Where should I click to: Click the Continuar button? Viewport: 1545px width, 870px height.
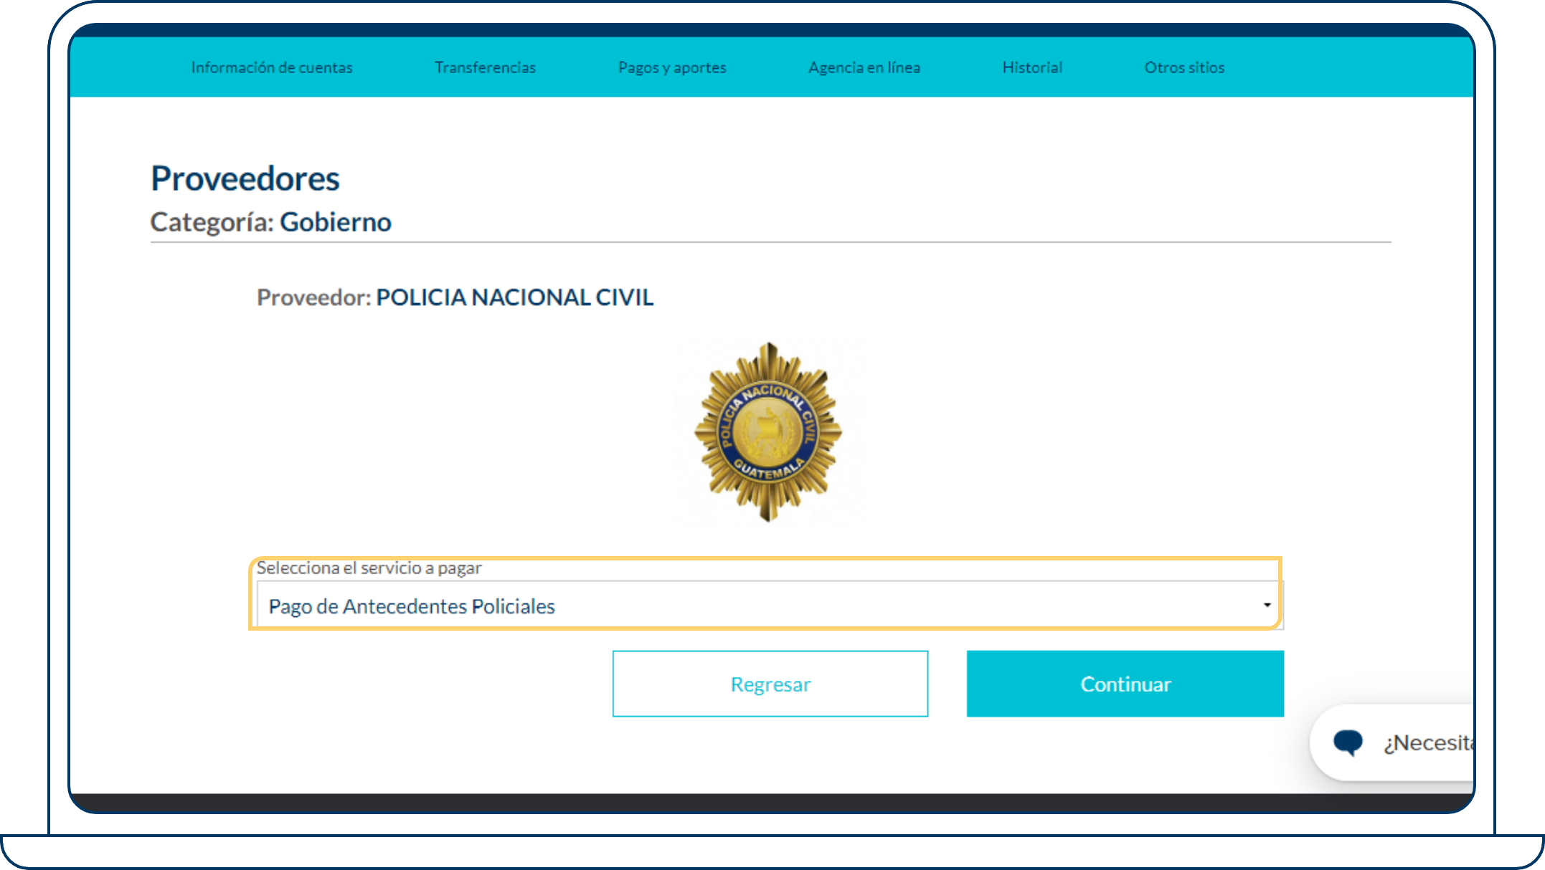(x=1125, y=684)
